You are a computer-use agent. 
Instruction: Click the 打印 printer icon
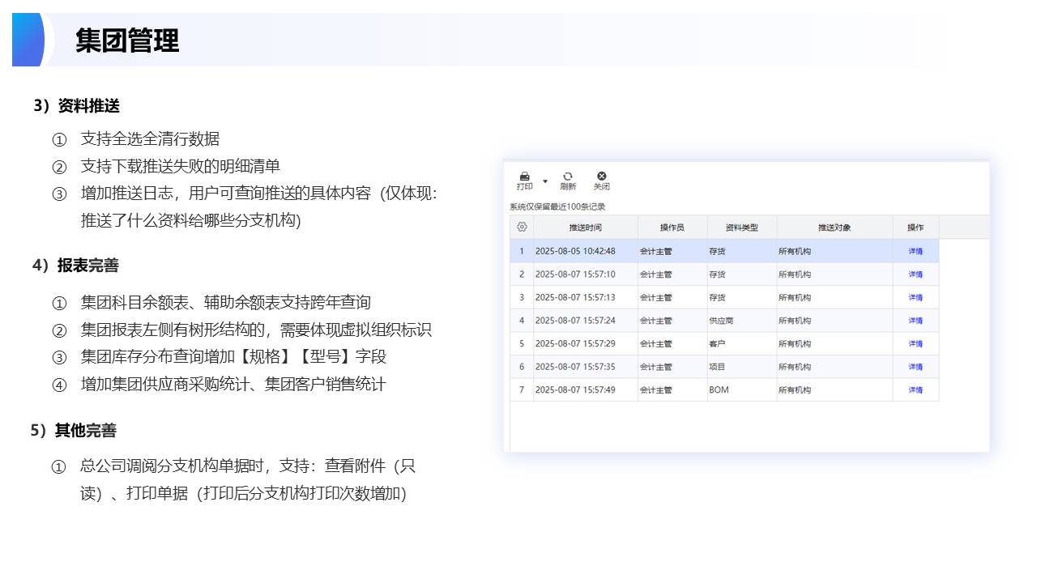524,177
